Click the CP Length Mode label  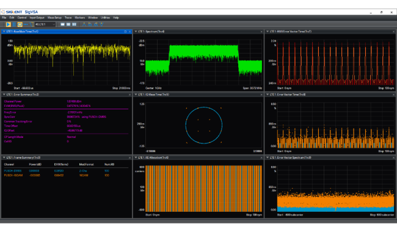point(13,137)
